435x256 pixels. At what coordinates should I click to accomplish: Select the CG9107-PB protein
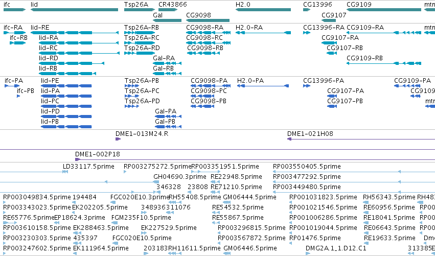332,106
